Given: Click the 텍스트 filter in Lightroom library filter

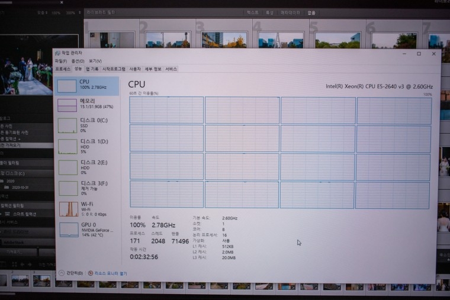Looking at the screenshot, I should [x=253, y=12].
